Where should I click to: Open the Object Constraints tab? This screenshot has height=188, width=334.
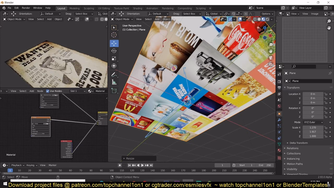click(x=279, y=138)
